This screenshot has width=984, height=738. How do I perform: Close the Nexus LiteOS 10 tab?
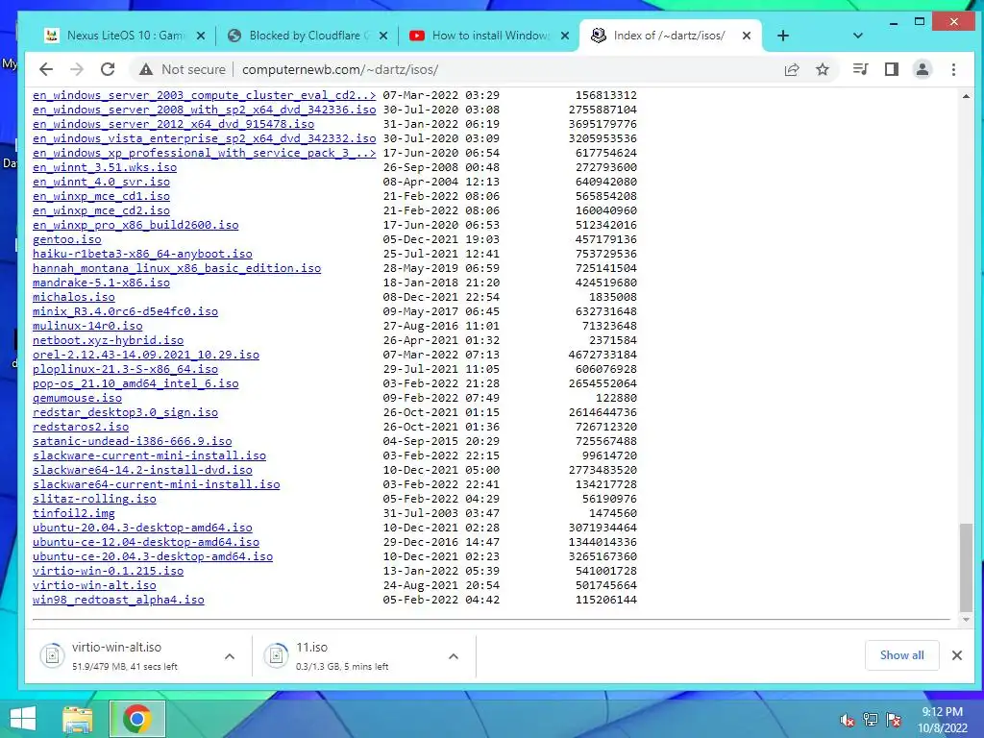coord(201,36)
